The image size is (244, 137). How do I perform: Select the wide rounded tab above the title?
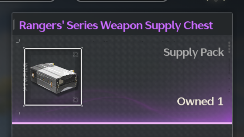click(122, 1)
